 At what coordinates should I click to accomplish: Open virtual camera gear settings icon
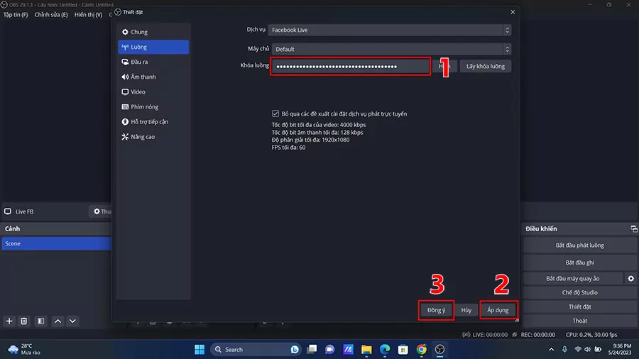[x=631, y=278]
